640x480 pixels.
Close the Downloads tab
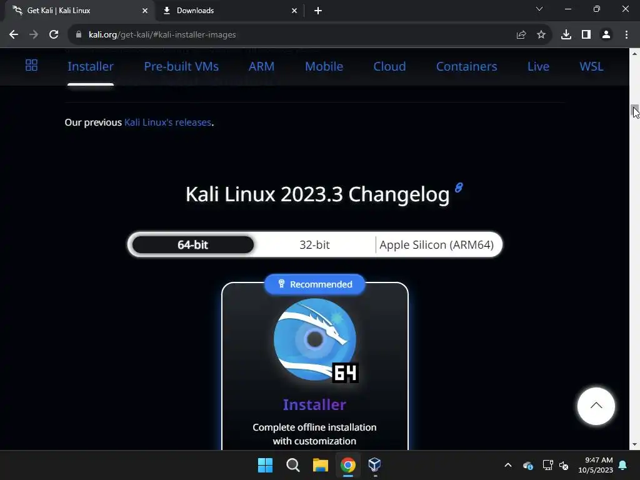point(294,11)
